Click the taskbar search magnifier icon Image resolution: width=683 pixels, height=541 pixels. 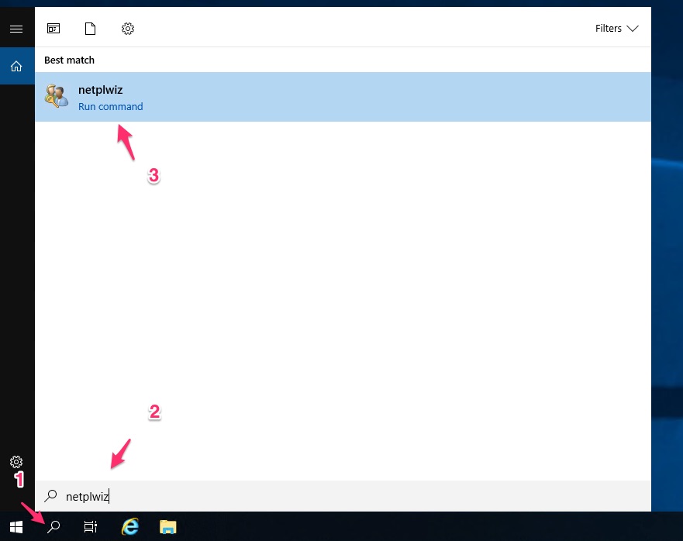point(53,527)
